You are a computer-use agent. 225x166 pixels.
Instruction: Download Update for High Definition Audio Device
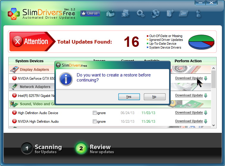tap(189, 112)
